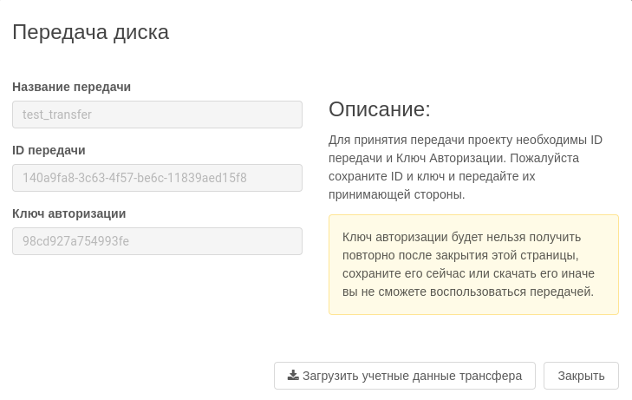Click the test_transfer value text
632x400 pixels.
57,115
